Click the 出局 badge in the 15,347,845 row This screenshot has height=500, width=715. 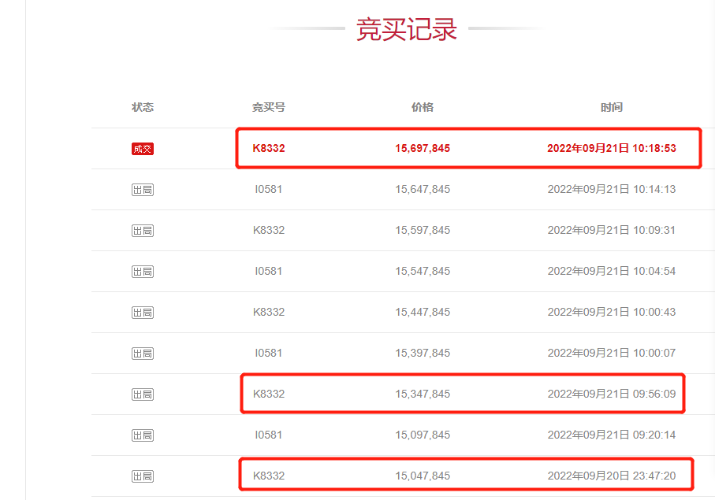pyautogui.click(x=143, y=394)
